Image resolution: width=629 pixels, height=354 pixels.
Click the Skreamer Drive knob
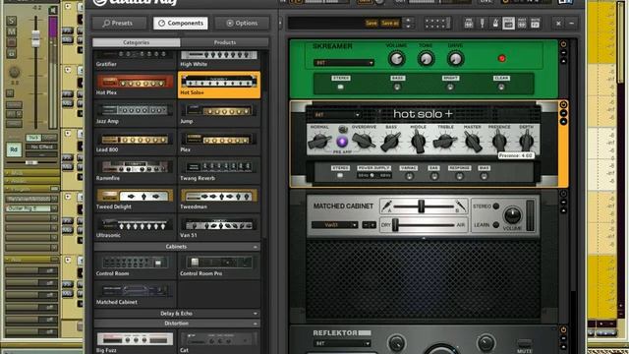click(455, 59)
